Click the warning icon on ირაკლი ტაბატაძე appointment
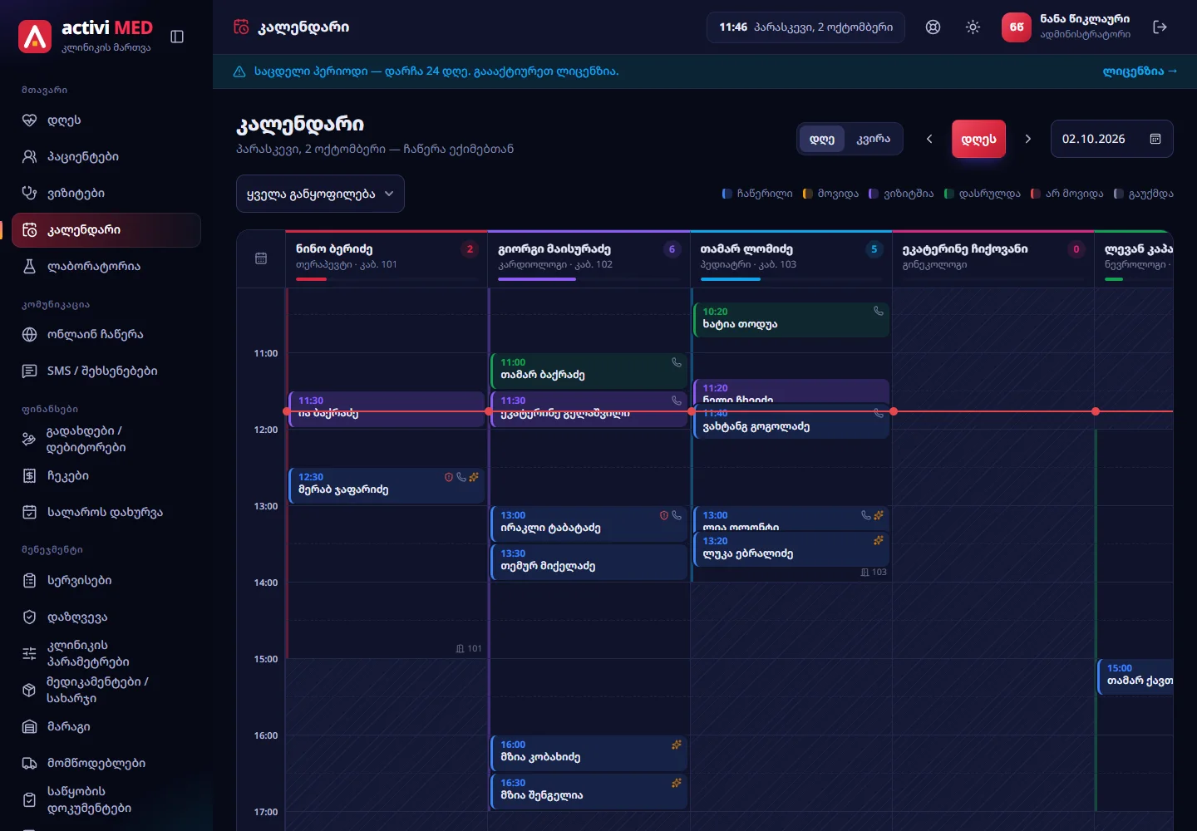 point(664,515)
